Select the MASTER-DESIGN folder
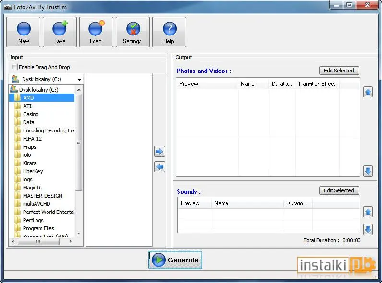The width and height of the screenshot is (382, 283). click(42, 196)
